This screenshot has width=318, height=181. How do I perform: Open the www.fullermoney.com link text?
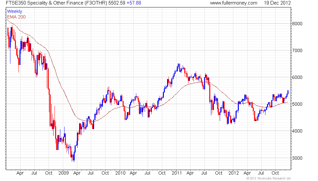coord(234,3)
